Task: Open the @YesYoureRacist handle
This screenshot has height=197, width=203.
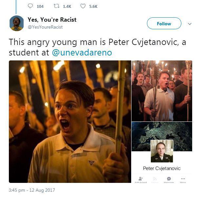Action: pyautogui.click(x=45, y=27)
